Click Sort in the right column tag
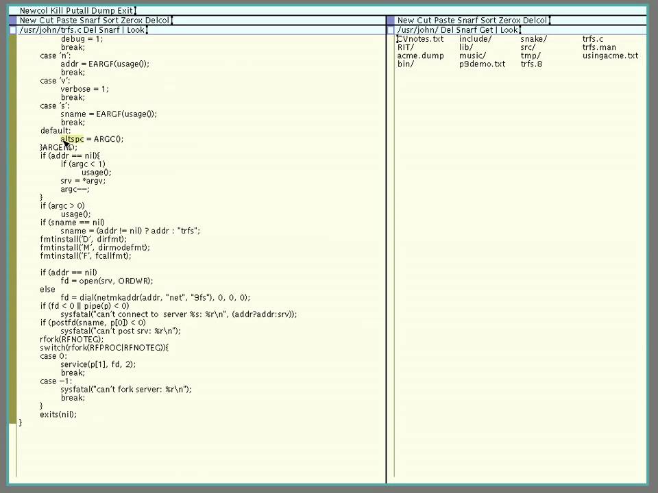Image resolution: width=658 pixels, height=493 pixels. pyautogui.click(x=487, y=20)
